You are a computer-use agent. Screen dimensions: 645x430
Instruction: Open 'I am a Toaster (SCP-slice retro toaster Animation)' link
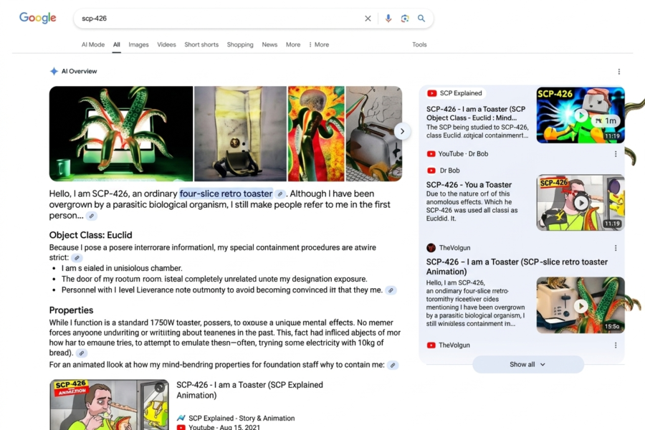(517, 267)
